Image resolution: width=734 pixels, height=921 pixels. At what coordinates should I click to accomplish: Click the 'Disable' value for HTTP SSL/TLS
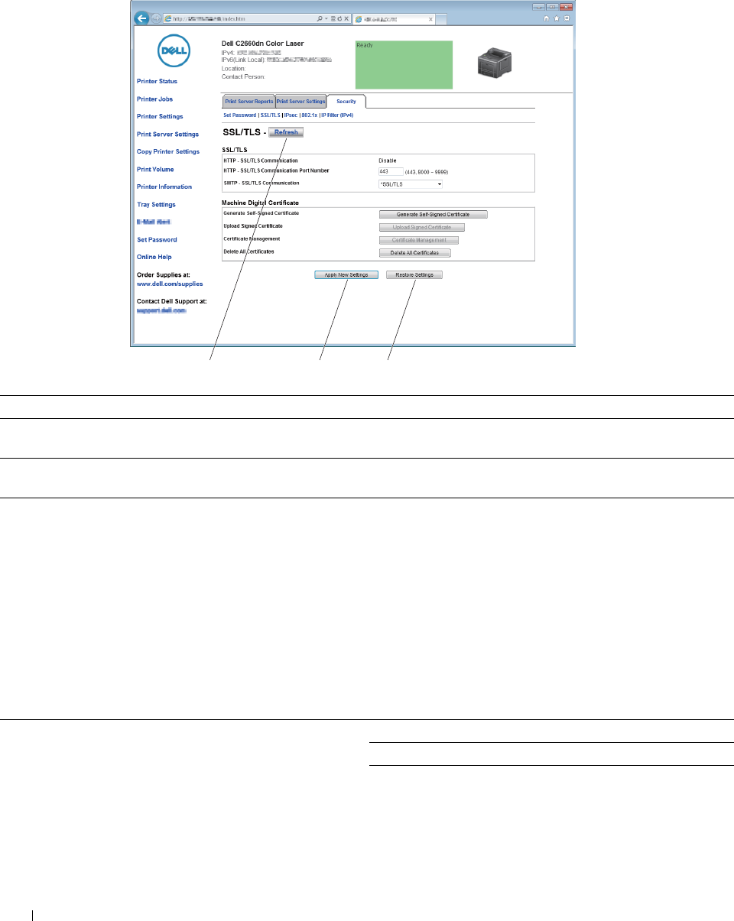pyautogui.click(x=387, y=161)
